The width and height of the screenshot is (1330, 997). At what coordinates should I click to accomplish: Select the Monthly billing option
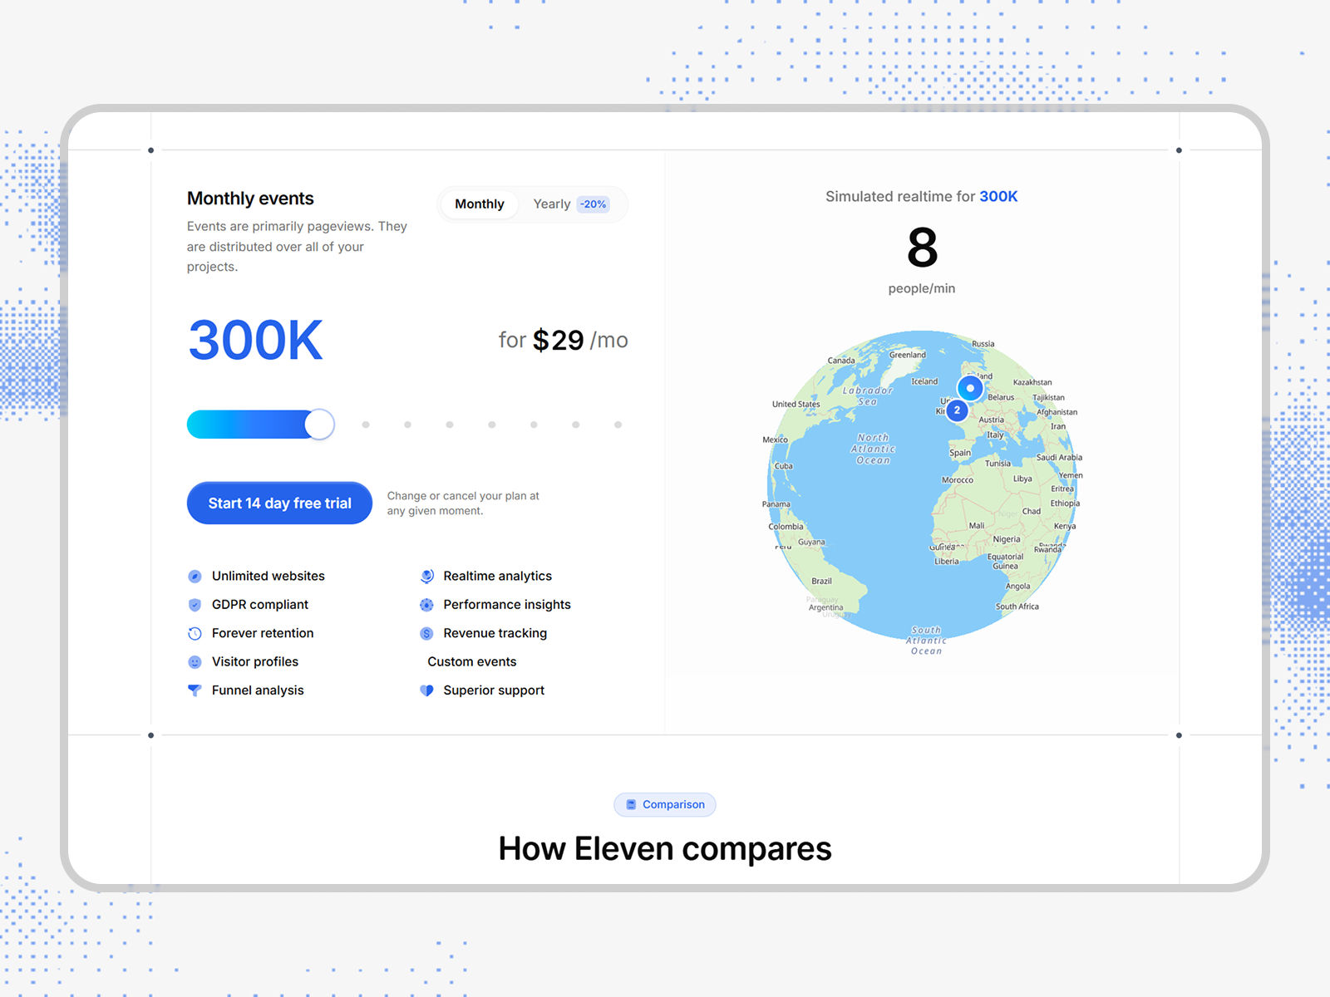click(480, 204)
